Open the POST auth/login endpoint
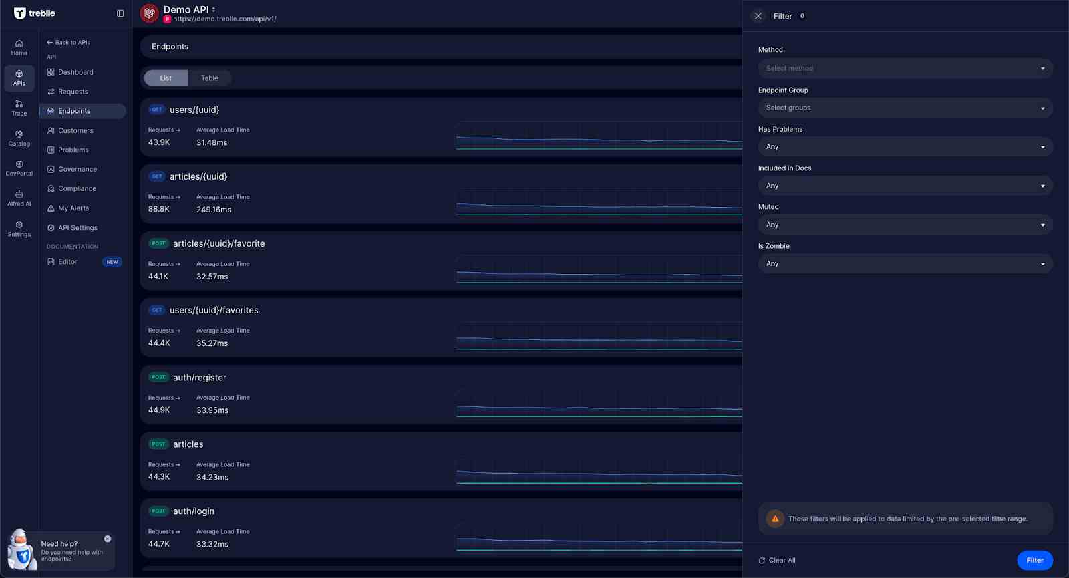 [194, 511]
